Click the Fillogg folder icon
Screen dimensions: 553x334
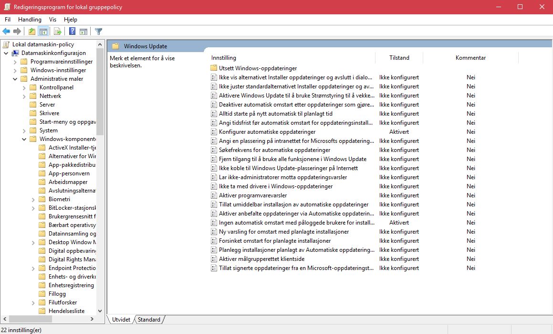pos(42,294)
